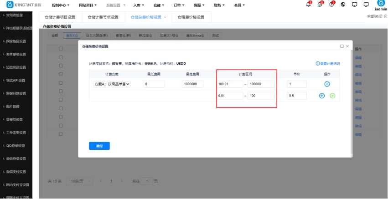Expand the 订单 menu
388x199 pixels.
click(x=179, y=5)
